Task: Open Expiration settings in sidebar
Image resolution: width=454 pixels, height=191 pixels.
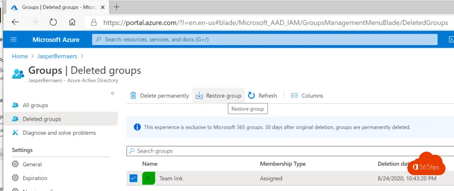Action: [x=35, y=178]
